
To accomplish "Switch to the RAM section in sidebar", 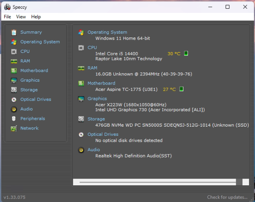I will [x=25, y=61].
